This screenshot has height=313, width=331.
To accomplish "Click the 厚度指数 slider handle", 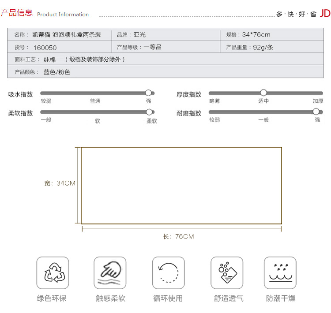I will (x=263, y=93).
